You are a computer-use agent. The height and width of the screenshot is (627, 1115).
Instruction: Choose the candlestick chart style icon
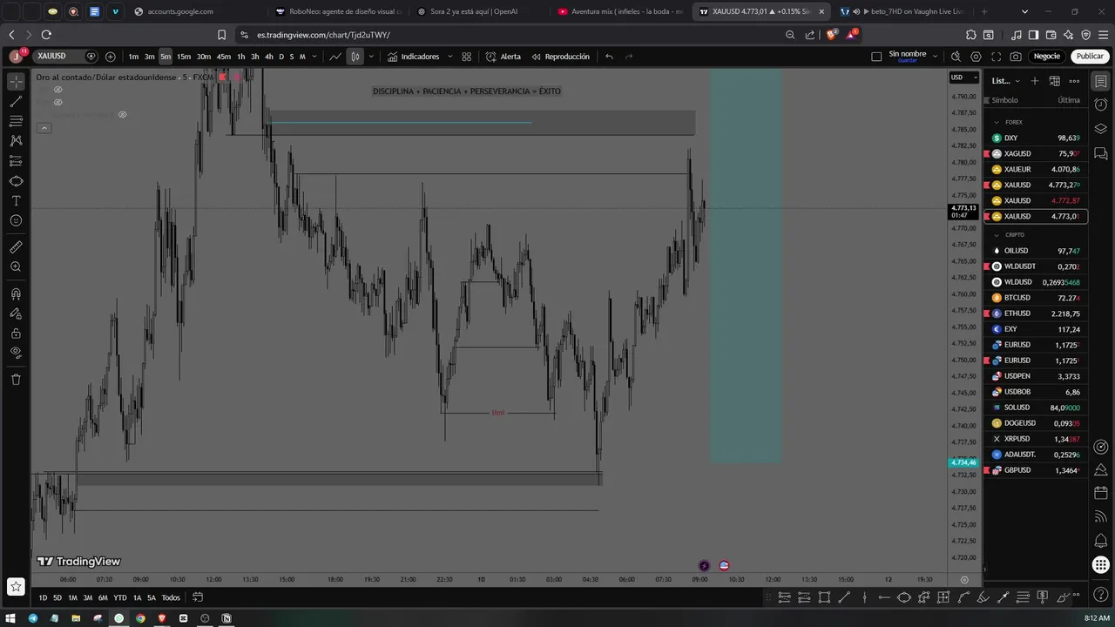point(355,57)
